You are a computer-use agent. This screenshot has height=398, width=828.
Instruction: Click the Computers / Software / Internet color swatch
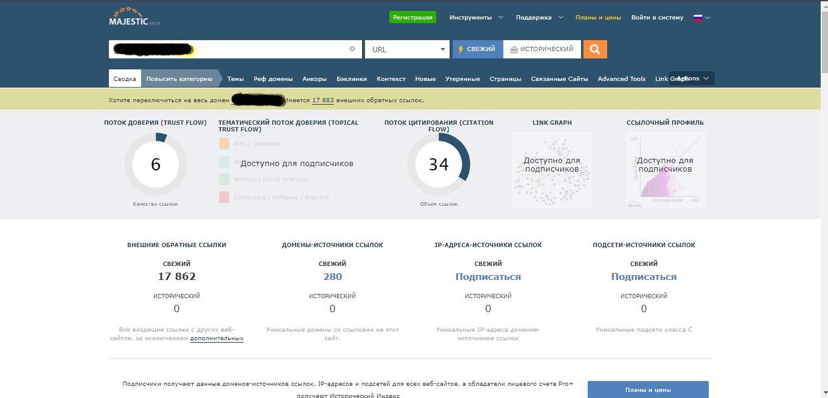click(224, 197)
